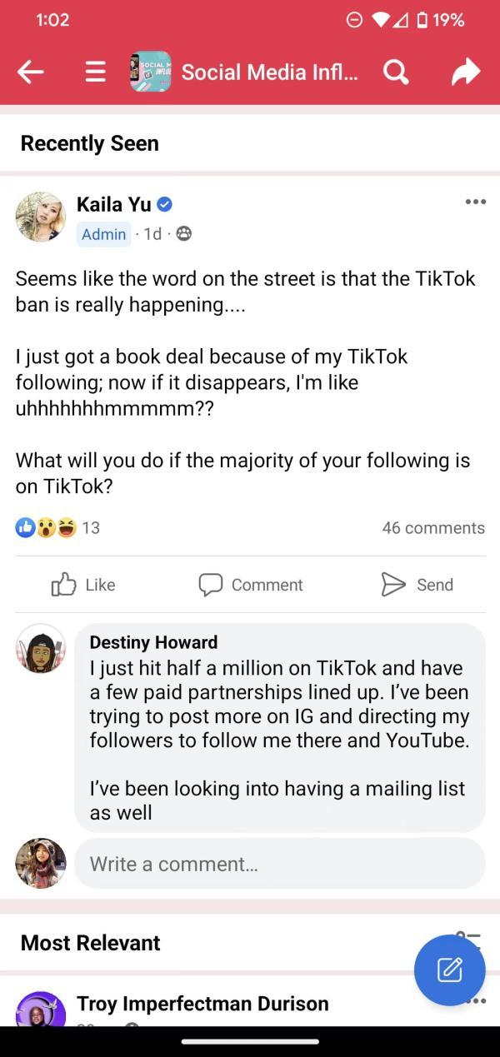The width and height of the screenshot is (500, 1057).
Task: Tap the back arrow icon
Action: coord(31,72)
